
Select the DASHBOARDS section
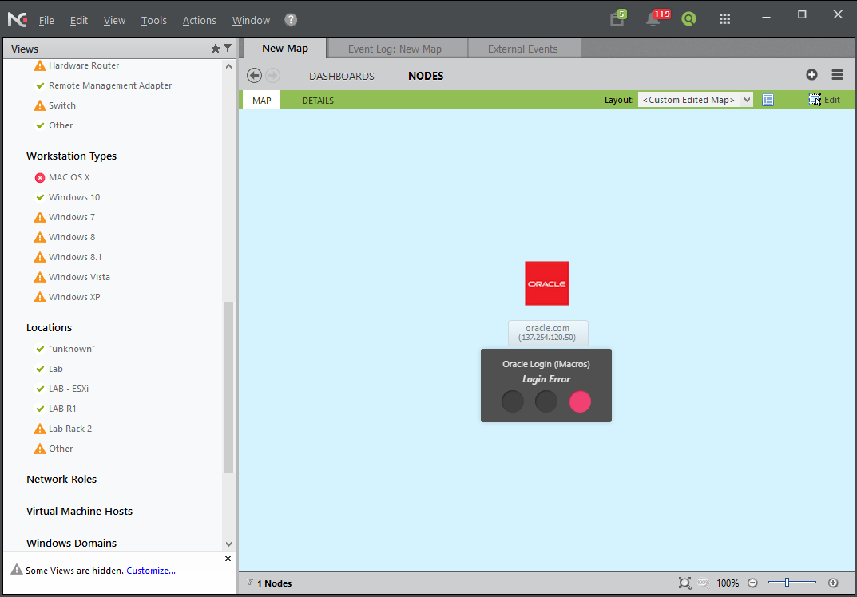point(342,76)
